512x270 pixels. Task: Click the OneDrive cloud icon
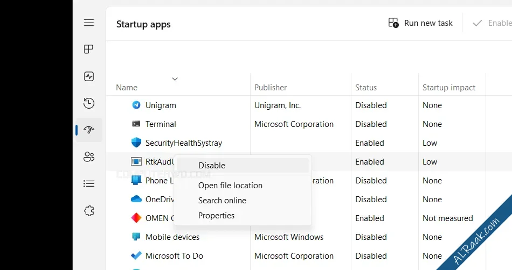[136, 199]
